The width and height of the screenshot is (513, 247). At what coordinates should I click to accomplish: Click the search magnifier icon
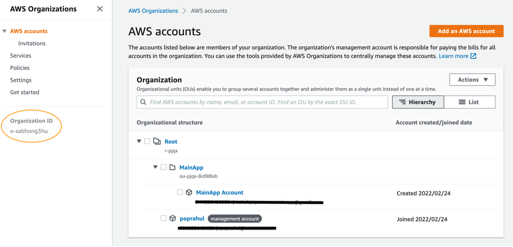(x=143, y=102)
